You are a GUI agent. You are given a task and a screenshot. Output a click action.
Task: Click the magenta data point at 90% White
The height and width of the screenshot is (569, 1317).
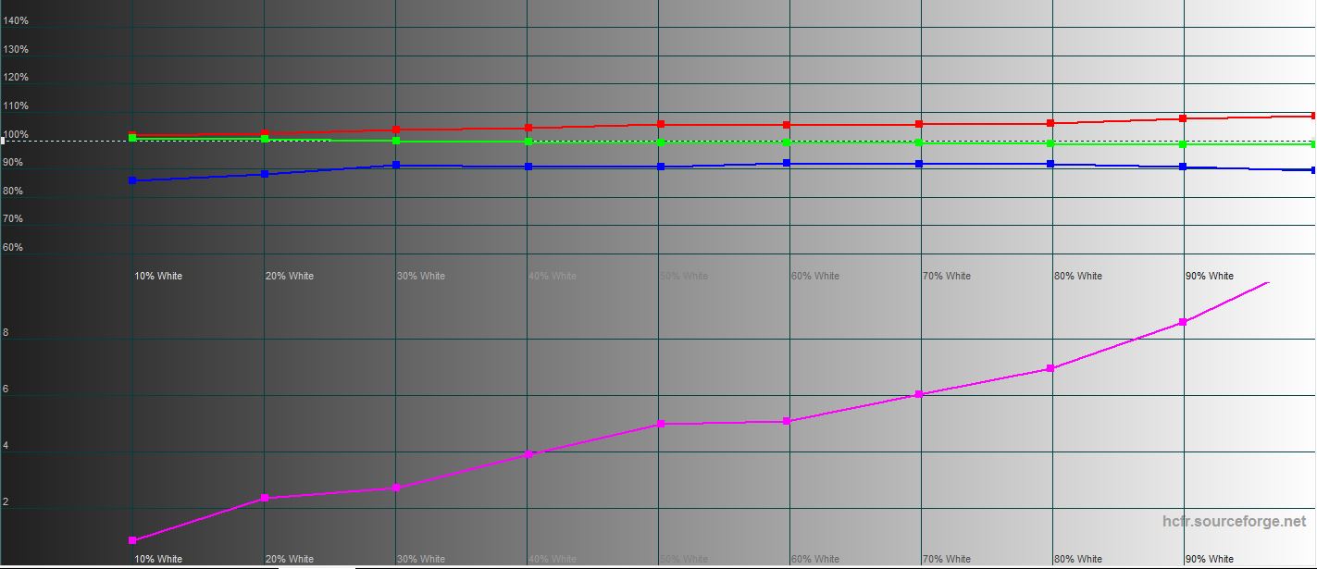(1183, 322)
